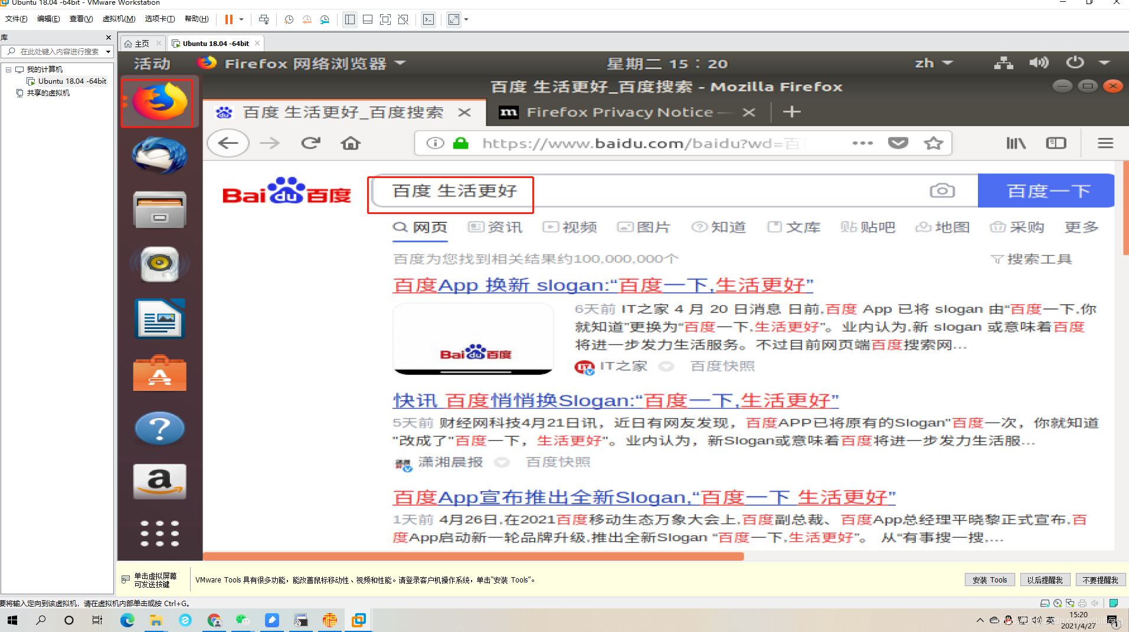1129x632 pixels.
Task: Enter VMware full screen mode icon
Action: (x=385, y=19)
